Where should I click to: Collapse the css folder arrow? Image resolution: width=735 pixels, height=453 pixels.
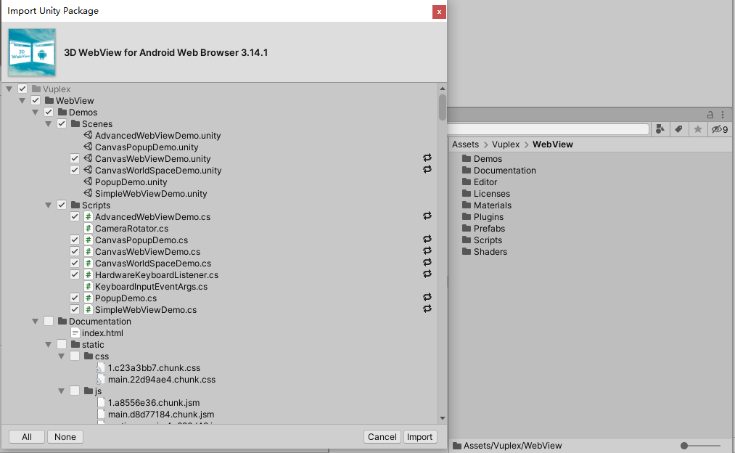[62, 356]
